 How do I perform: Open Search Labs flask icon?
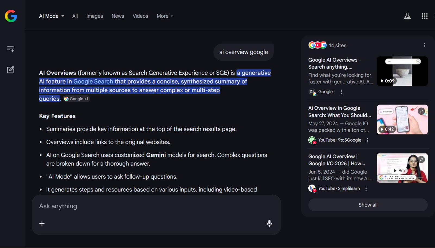click(407, 16)
